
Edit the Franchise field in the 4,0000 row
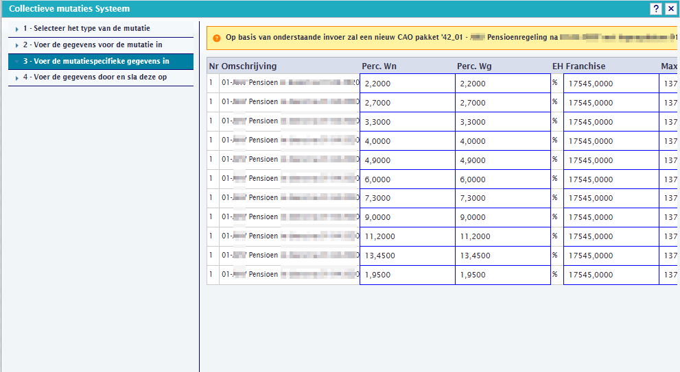pyautogui.click(x=611, y=140)
